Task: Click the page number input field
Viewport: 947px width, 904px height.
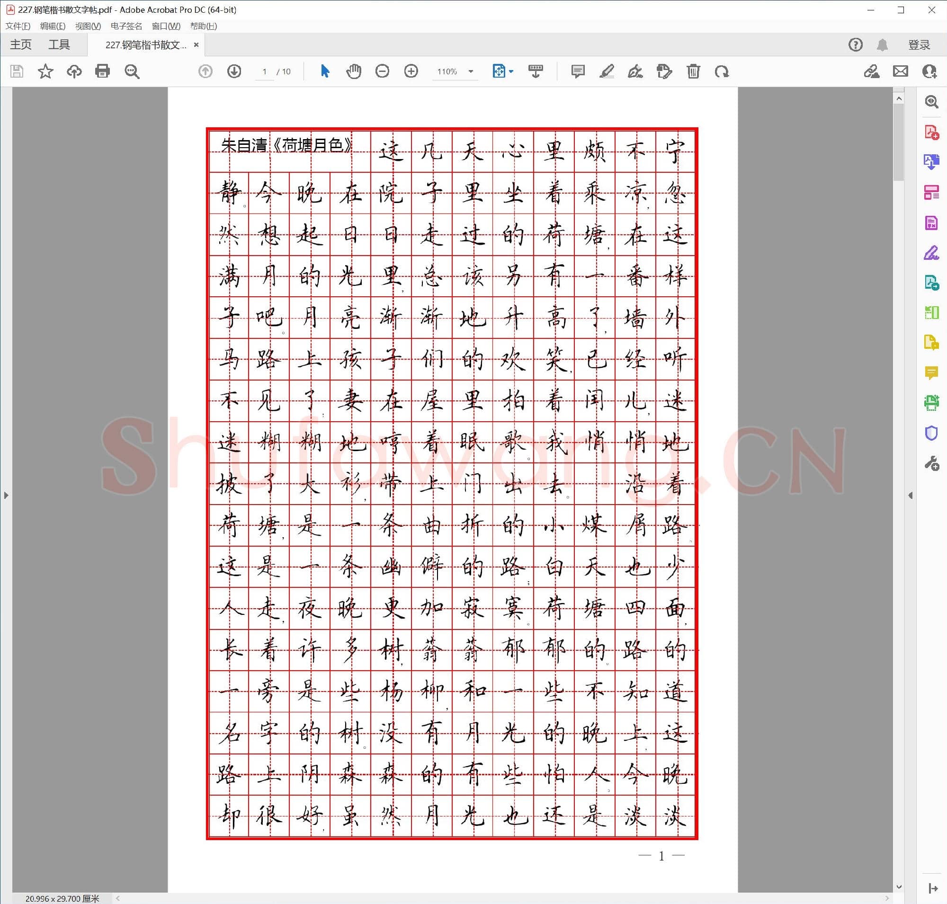Action: [x=264, y=71]
